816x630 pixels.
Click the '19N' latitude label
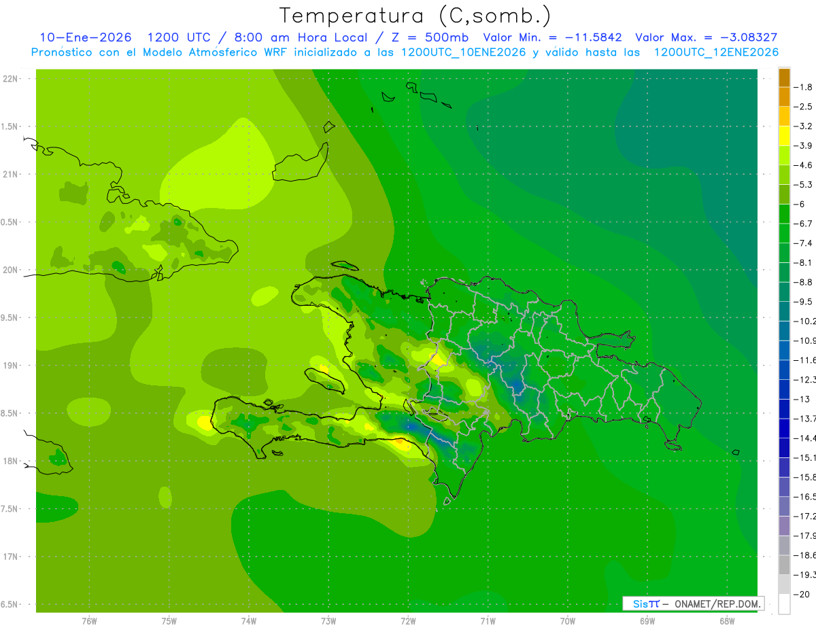(10, 366)
